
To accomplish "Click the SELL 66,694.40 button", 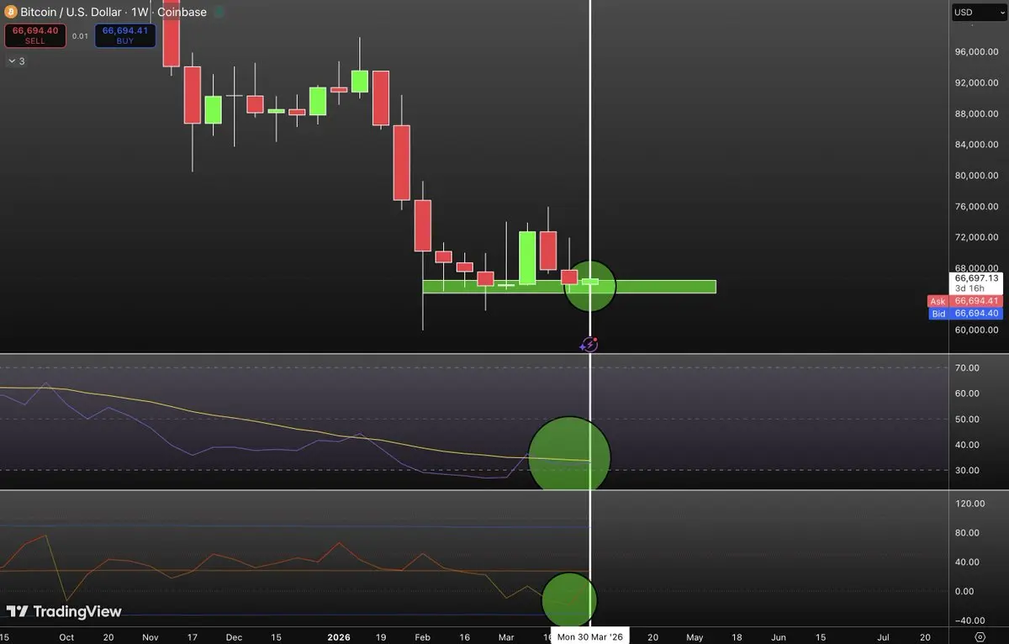I will 34,35.
